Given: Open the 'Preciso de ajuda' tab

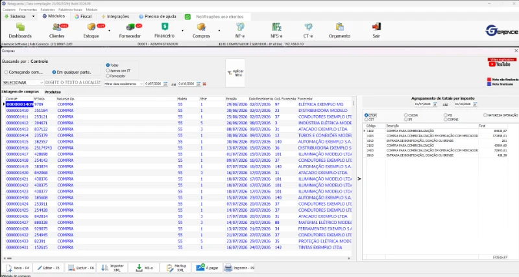Looking at the screenshot, I should [158, 17].
